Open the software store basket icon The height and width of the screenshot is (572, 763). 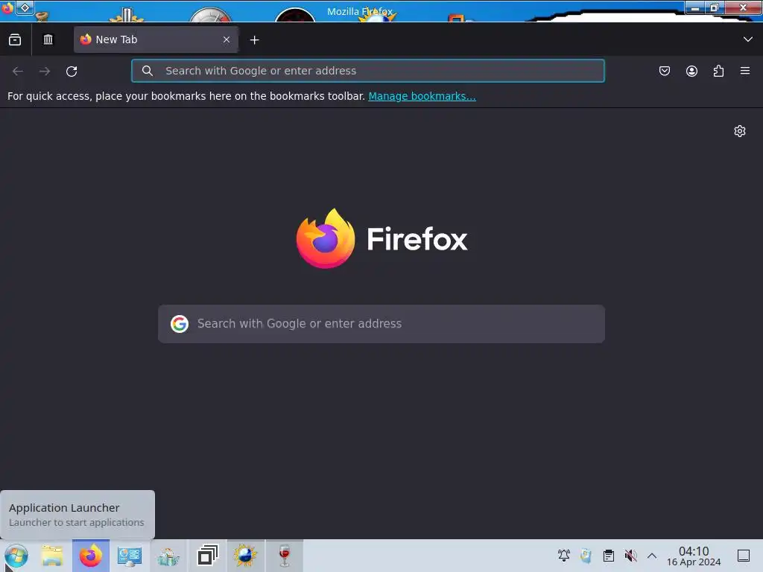[168, 556]
